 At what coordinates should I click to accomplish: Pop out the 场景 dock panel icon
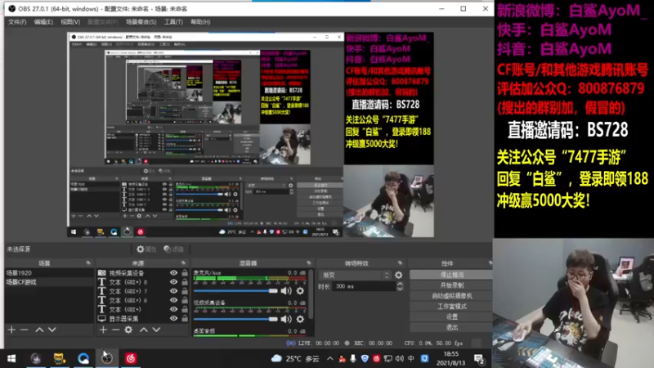pyautogui.click(x=88, y=263)
